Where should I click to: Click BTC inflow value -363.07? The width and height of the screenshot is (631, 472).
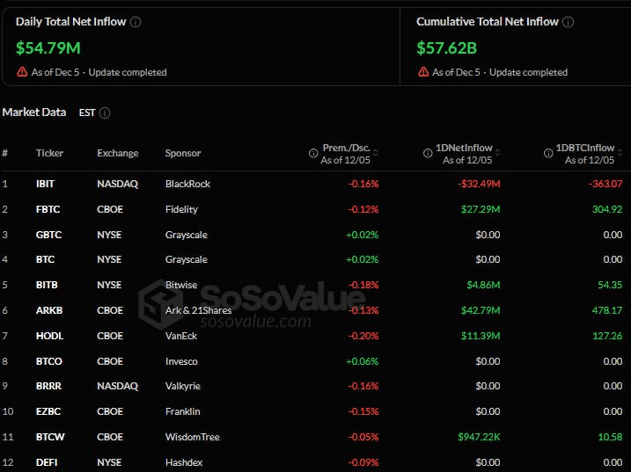tap(605, 184)
